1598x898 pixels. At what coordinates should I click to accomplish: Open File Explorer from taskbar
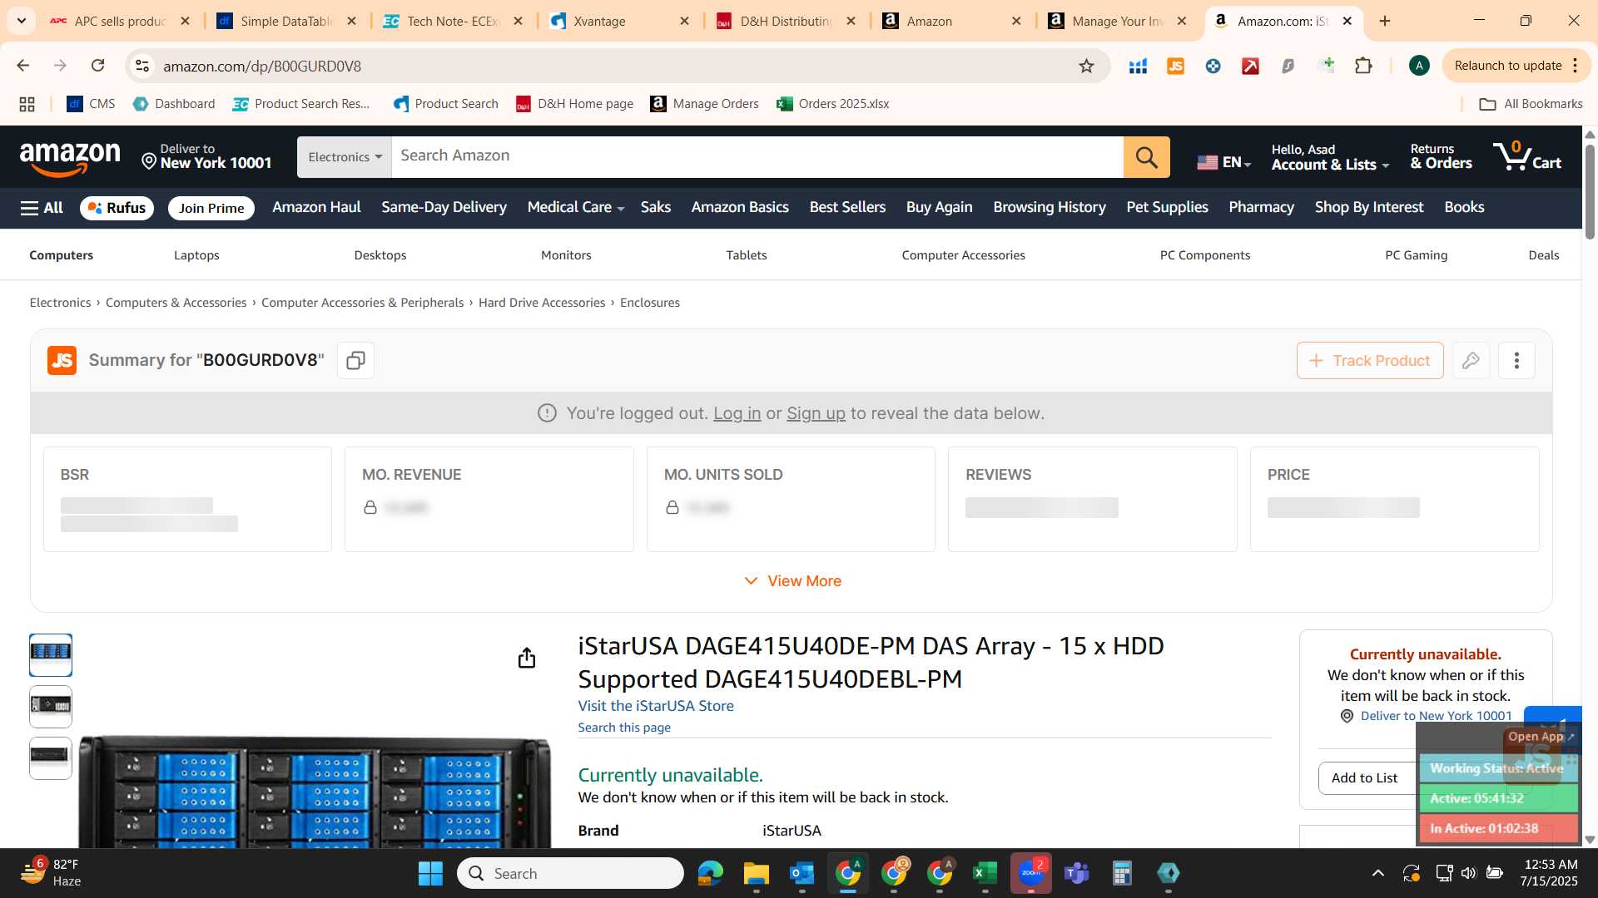pyautogui.click(x=756, y=873)
